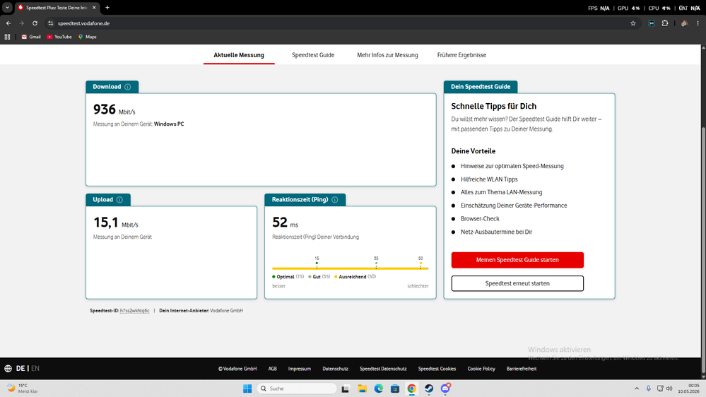Viewport: 706px width, 397px height.
Task: Open Steam from the taskbar
Action: click(429, 389)
